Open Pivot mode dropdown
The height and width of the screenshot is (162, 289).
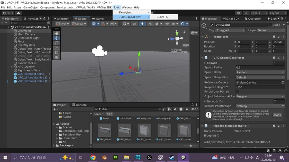[63, 24]
